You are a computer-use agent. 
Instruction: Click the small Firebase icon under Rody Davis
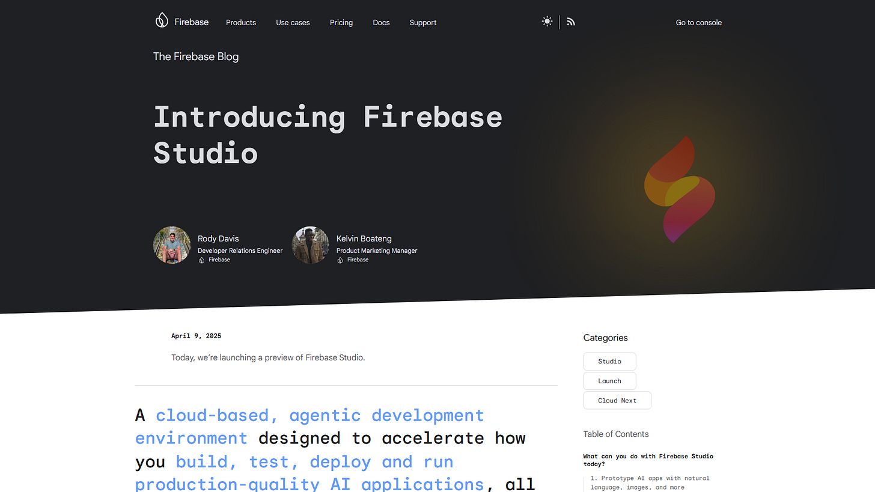pos(201,260)
